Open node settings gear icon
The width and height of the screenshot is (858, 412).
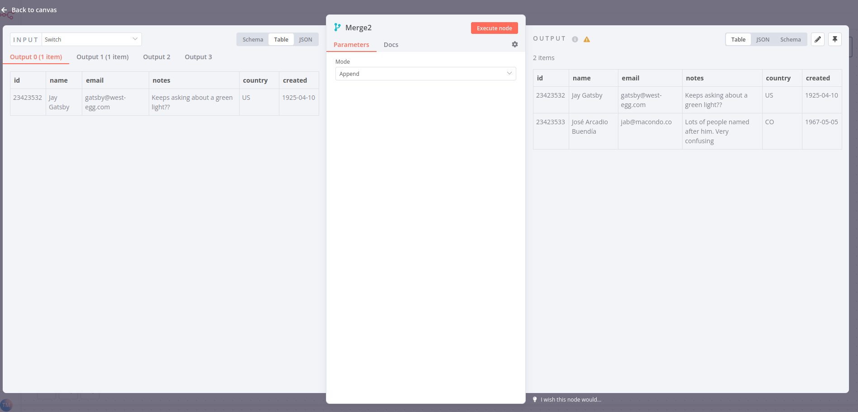[515, 44]
